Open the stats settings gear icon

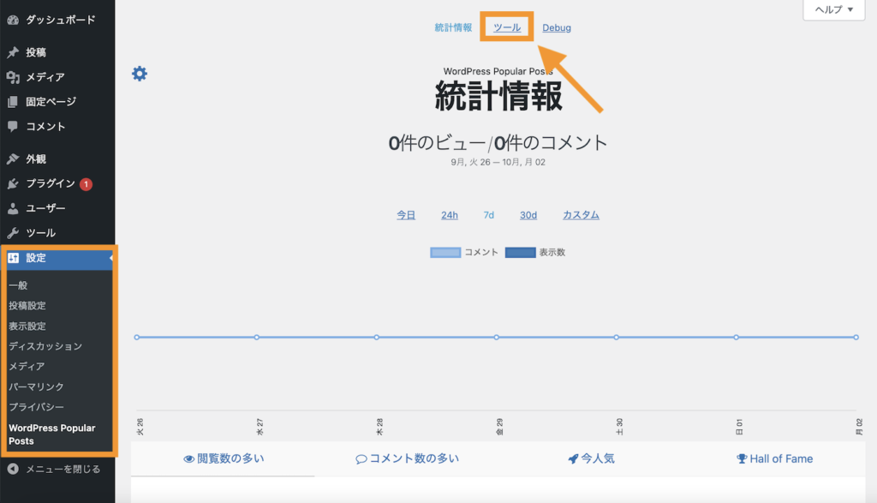(139, 74)
